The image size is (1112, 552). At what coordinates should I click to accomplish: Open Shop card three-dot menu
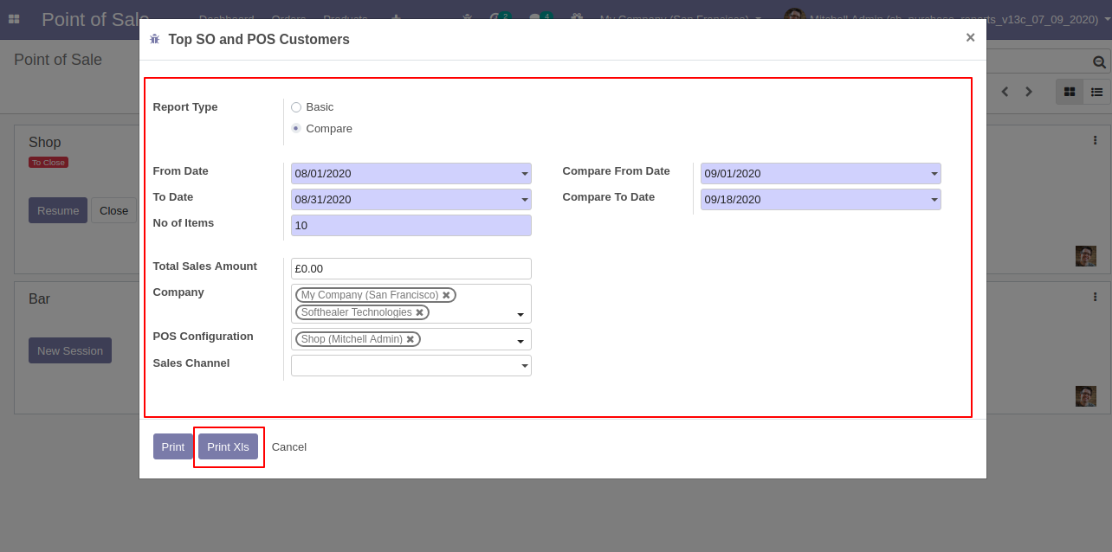click(1095, 140)
